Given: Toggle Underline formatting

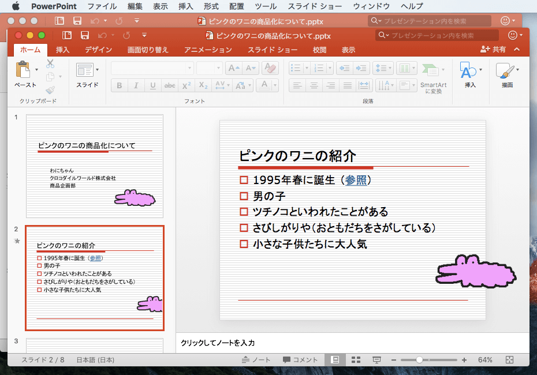Looking at the screenshot, I should [153, 85].
